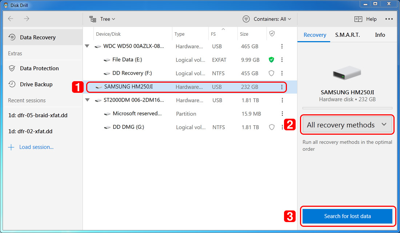Select Microsoft reserved partition row
This screenshot has width=400, height=233.
tap(190, 114)
